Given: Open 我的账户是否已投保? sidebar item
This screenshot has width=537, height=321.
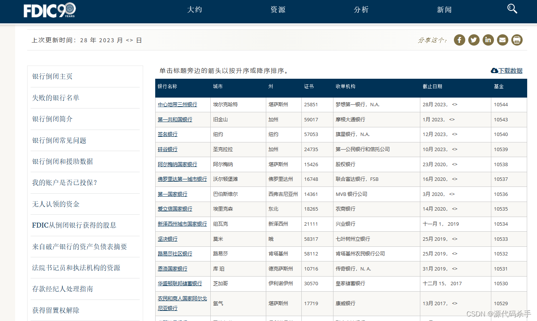Looking at the screenshot, I should tap(65, 183).
